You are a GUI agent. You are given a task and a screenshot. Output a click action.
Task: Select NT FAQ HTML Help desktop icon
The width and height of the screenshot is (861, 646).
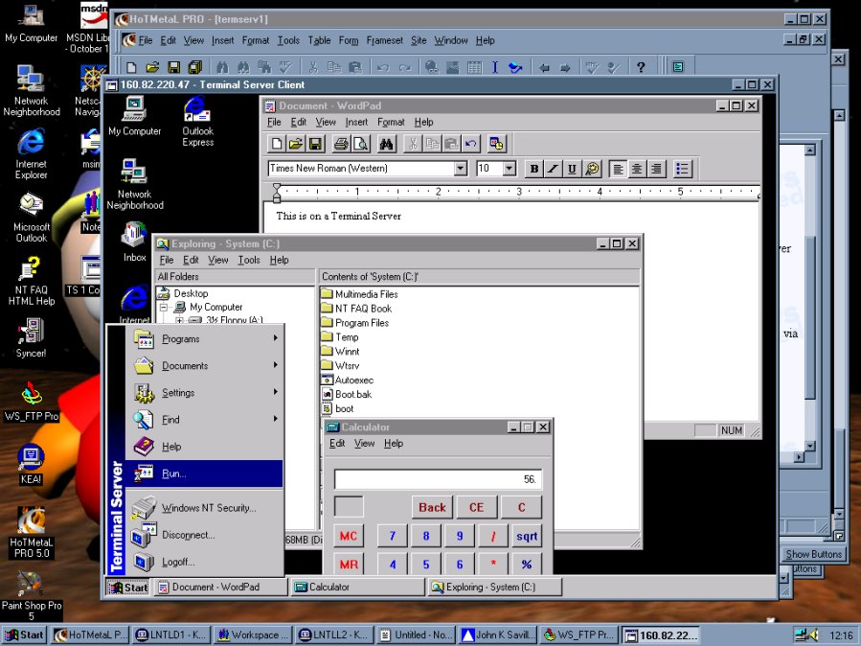32,281
